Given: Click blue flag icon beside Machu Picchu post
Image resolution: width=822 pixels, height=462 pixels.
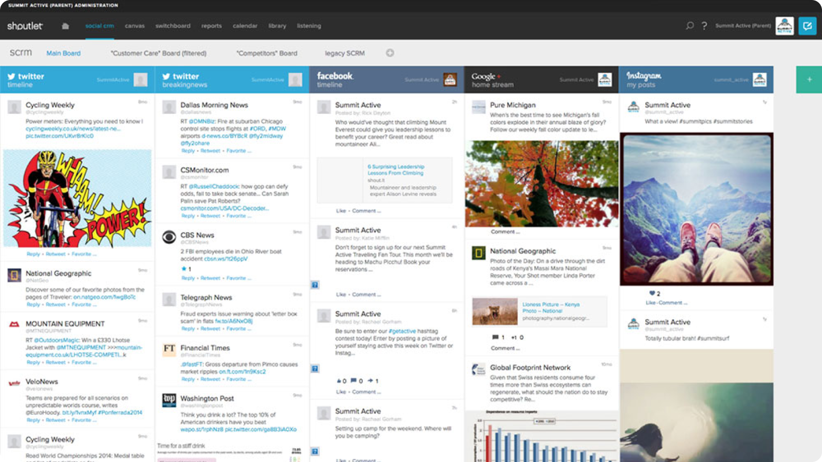Looking at the screenshot, I should (315, 285).
